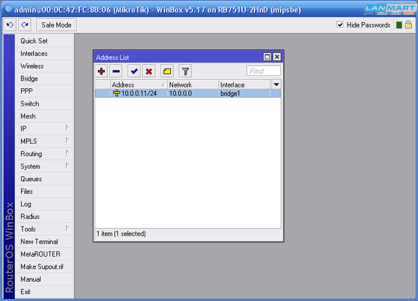The image size is (418, 301).
Task: Open the Bridge menu item
Action: point(44,79)
